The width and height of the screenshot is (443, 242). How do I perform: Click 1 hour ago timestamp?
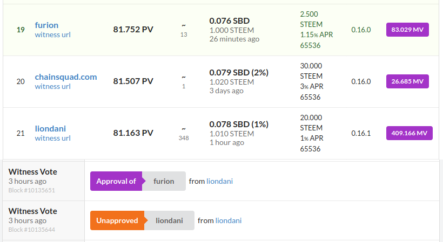pos(226,142)
